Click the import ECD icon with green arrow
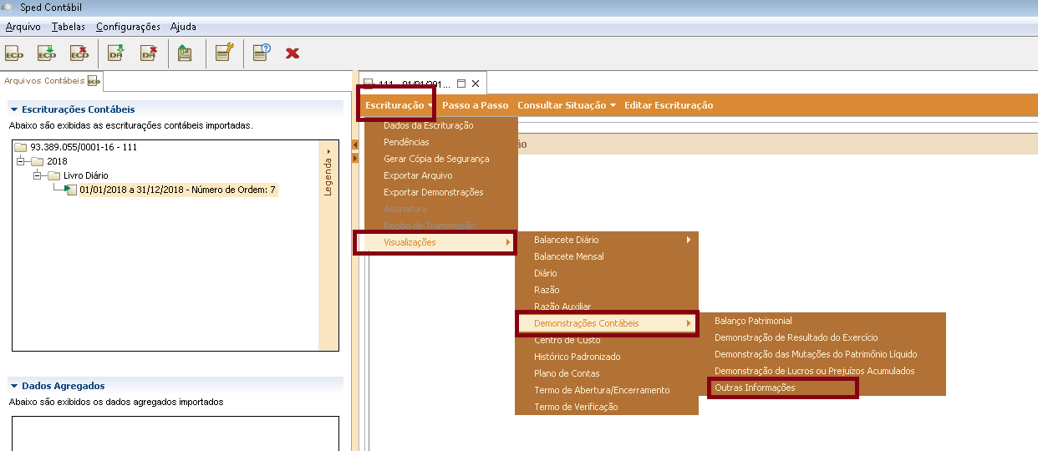Viewport: 1038px width, 451px height. click(47, 53)
